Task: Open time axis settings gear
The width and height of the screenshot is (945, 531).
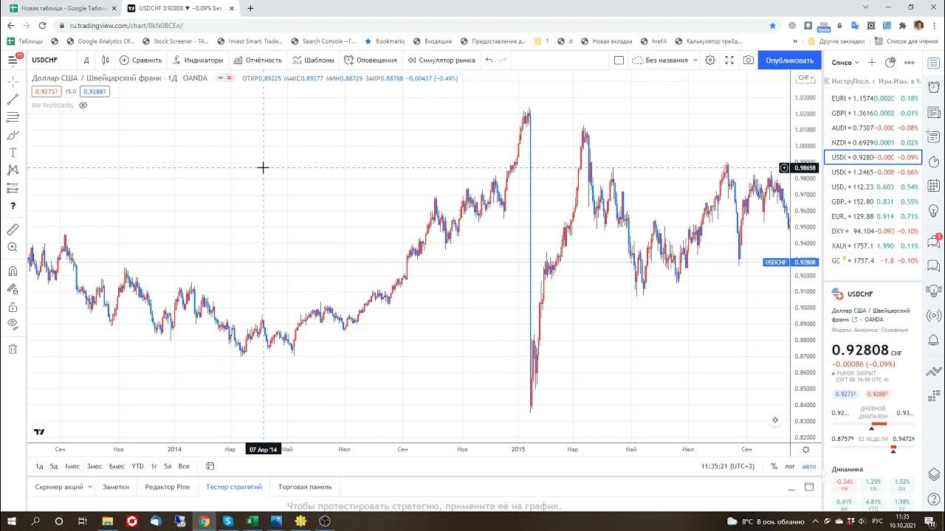Action: (x=805, y=449)
